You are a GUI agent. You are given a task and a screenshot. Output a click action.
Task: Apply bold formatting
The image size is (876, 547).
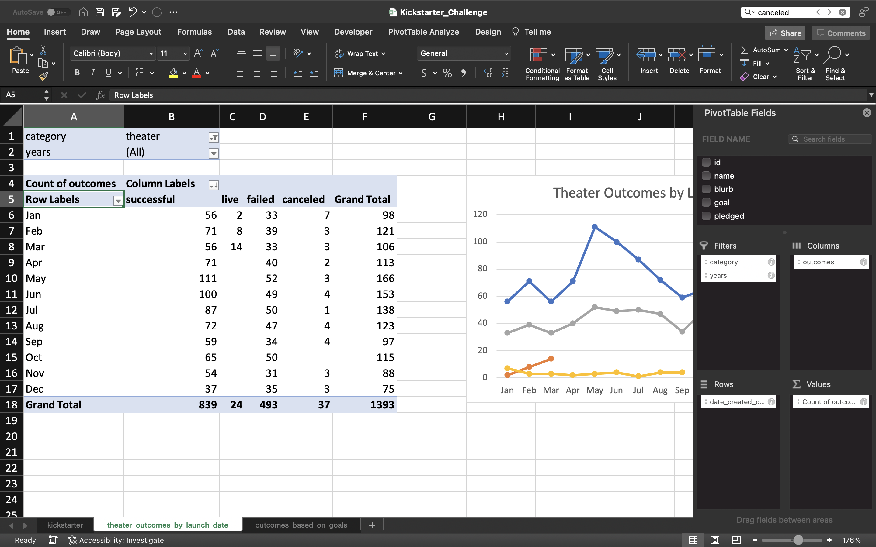(77, 72)
